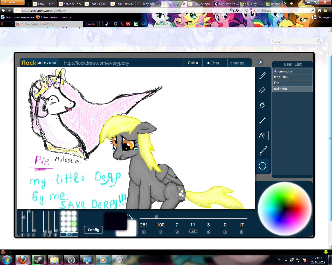Reload the page with refresh icon

pyautogui.click(x=247, y=10)
